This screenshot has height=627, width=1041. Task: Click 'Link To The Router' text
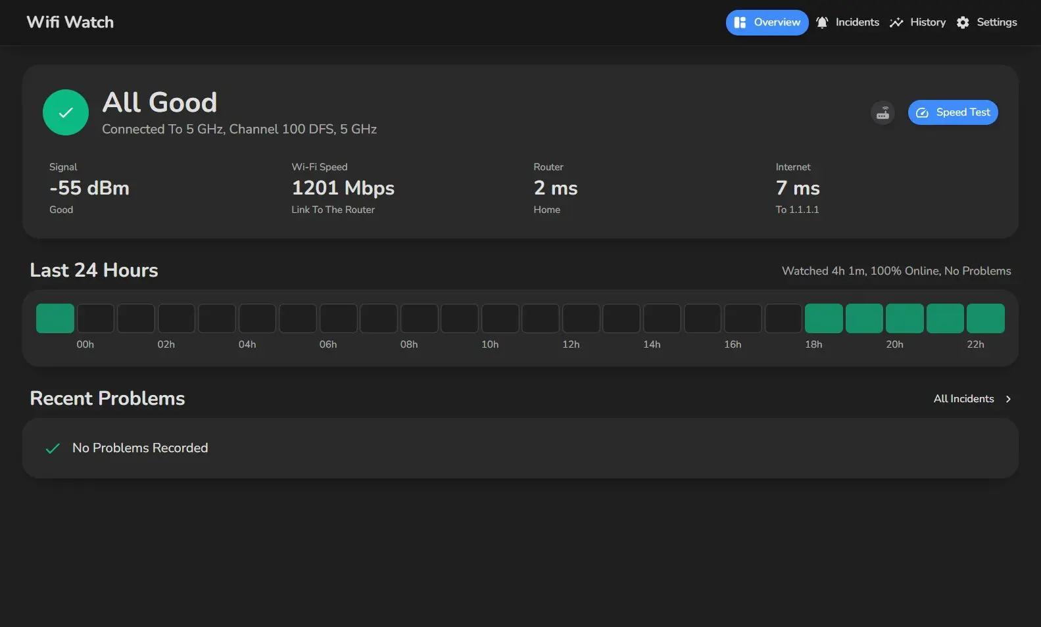333,210
